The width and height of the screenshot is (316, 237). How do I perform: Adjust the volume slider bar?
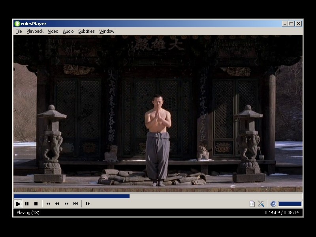pyautogui.click(x=290, y=204)
